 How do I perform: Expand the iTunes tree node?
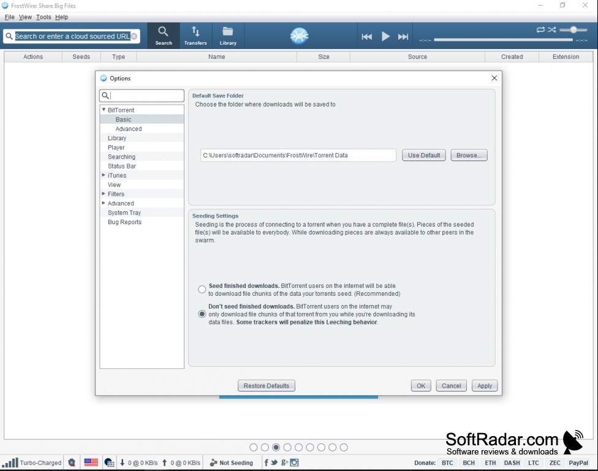104,175
